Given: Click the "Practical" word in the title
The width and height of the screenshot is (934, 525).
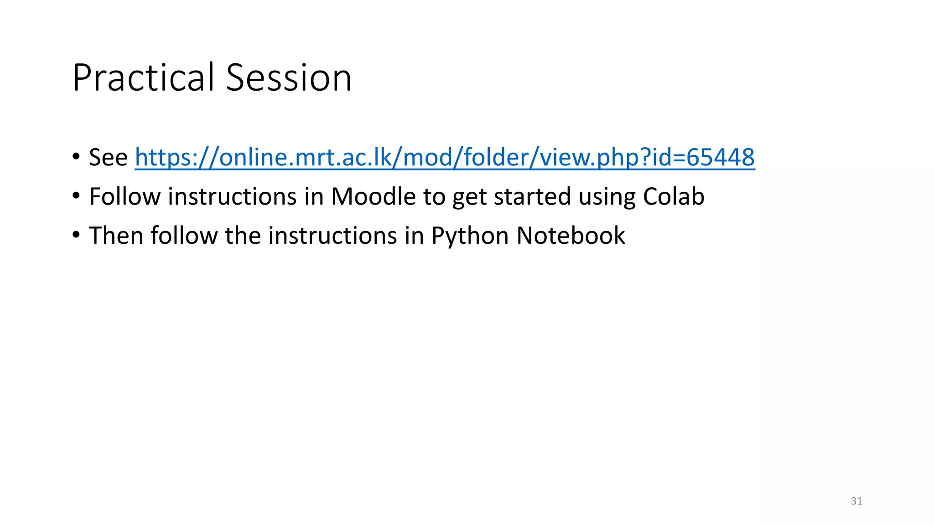Looking at the screenshot, I should [143, 77].
